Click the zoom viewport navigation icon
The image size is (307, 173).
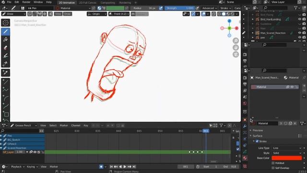[x=236, y=40]
